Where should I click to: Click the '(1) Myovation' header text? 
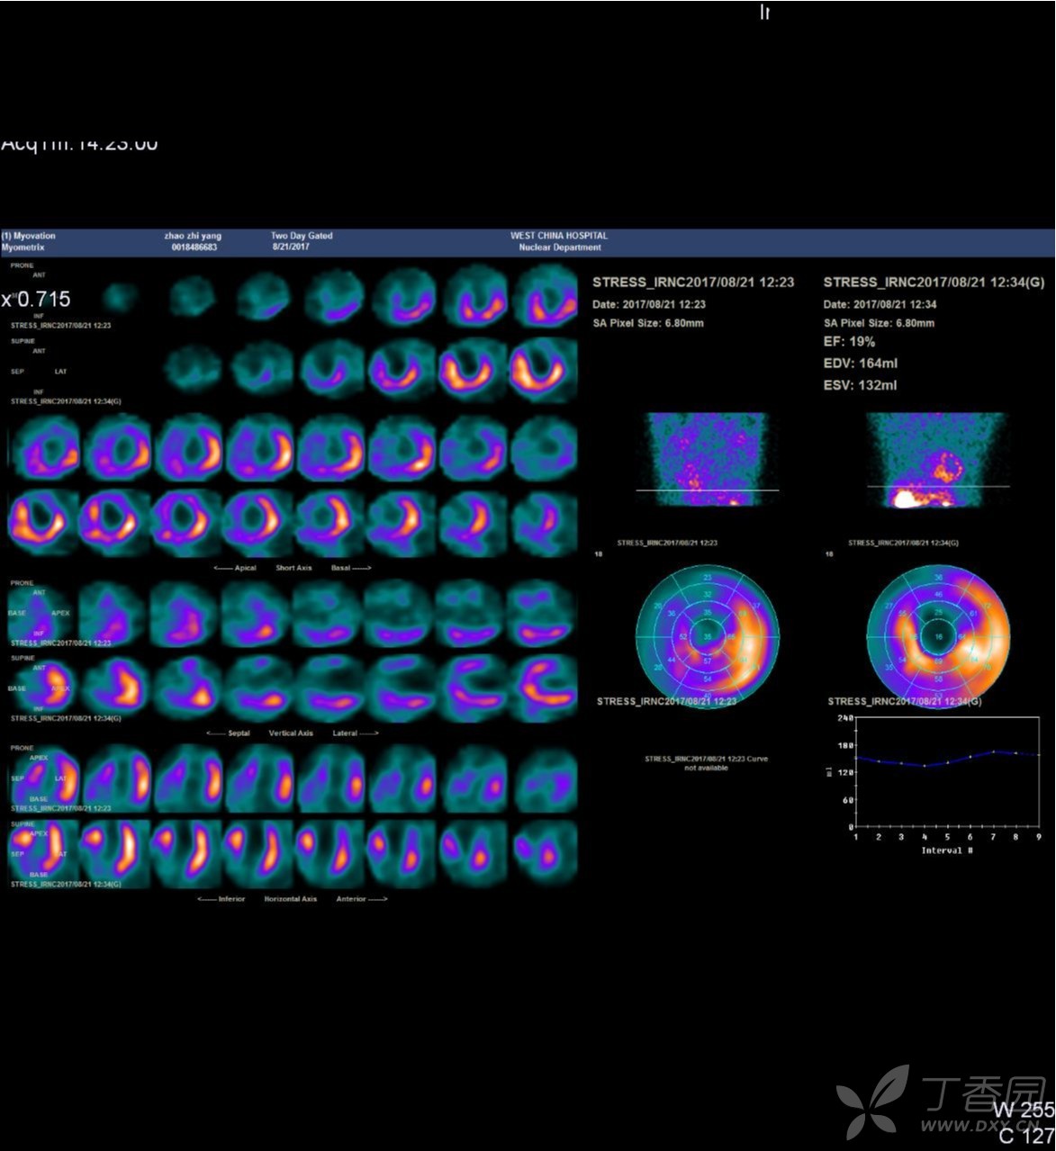pyautogui.click(x=28, y=236)
